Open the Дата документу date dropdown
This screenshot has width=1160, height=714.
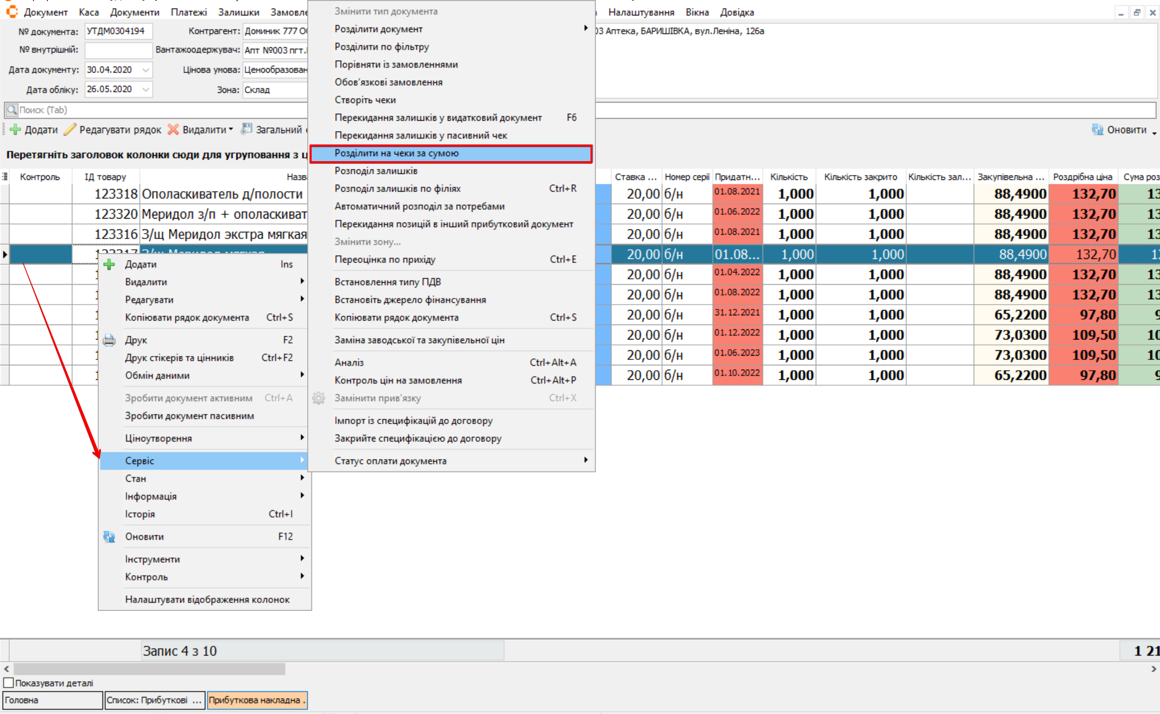click(x=146, y=70)
